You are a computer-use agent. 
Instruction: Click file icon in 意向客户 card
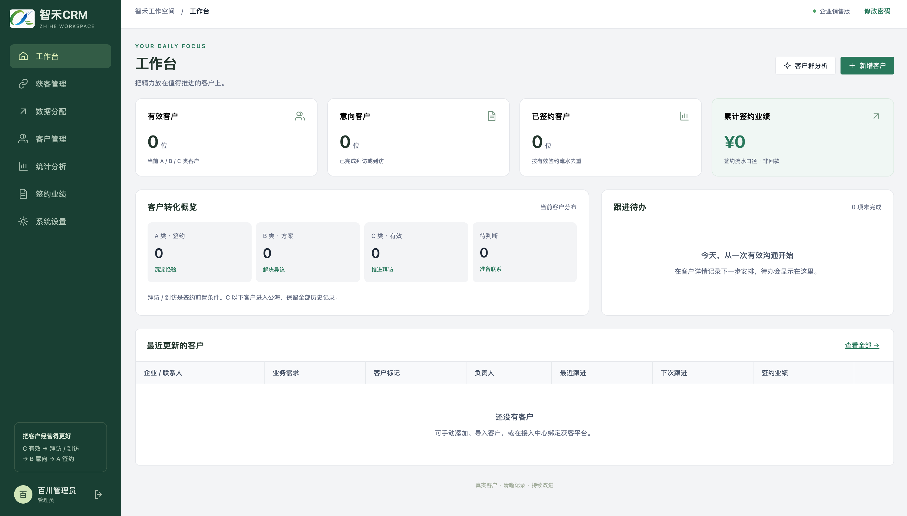point(492,116)
